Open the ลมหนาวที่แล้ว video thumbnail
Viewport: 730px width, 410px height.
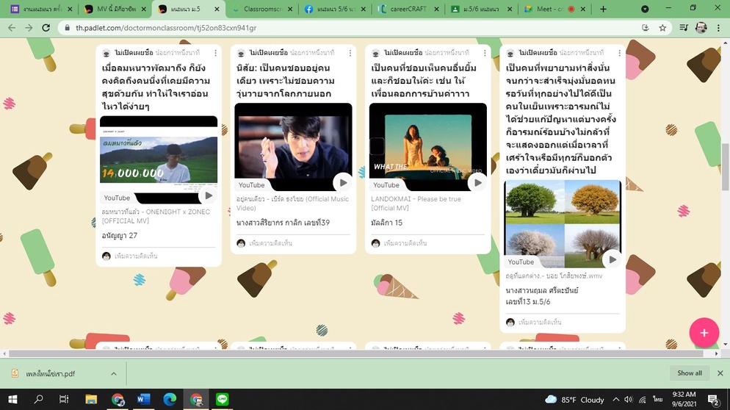(x=159, y=159)
